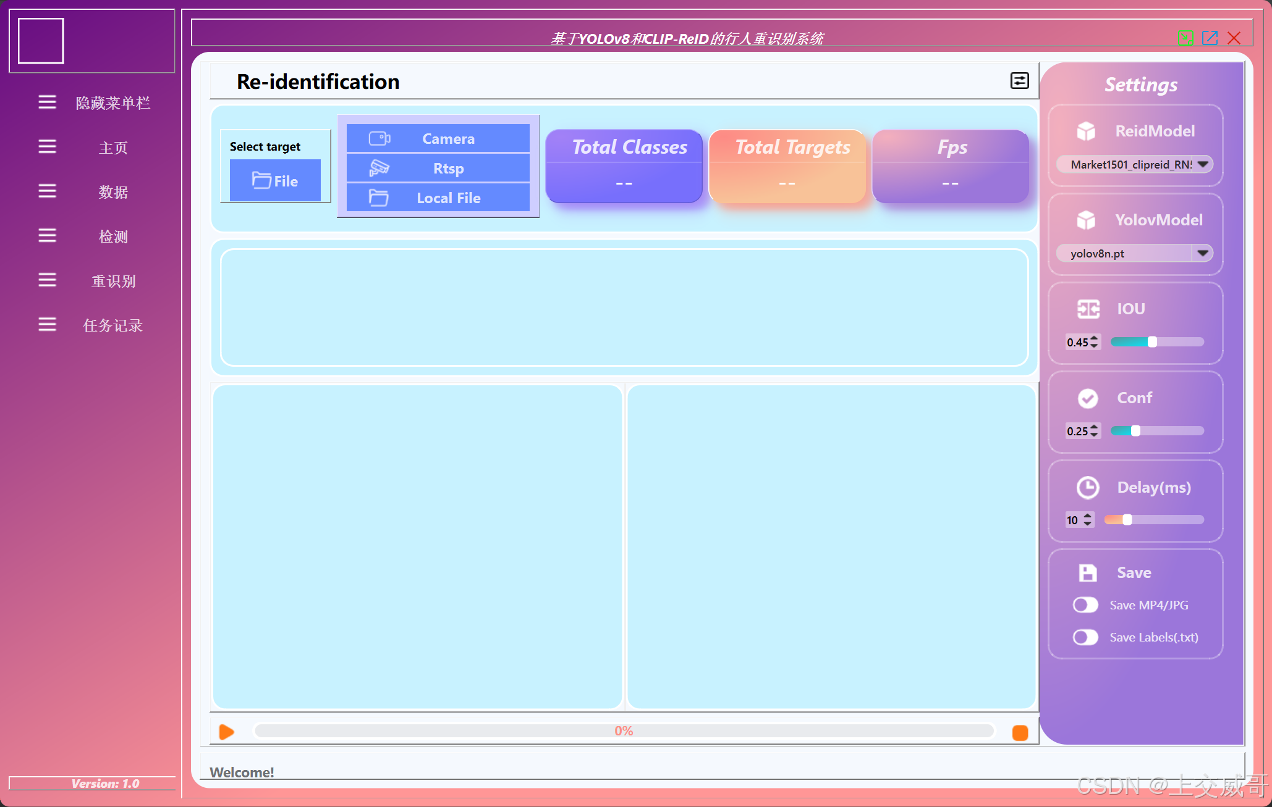Click the Camera source icon

(379, 138)
